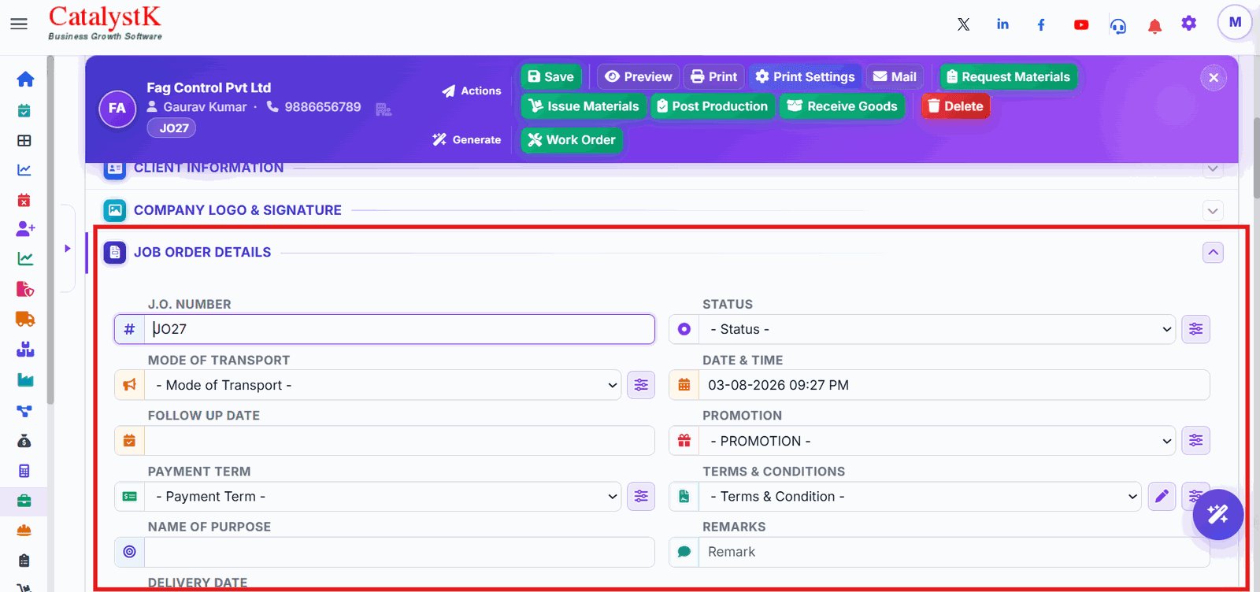The width and height of the screenshot is (1260, 592).
Task: Click the Follow Up Date field
Action: 399,441
